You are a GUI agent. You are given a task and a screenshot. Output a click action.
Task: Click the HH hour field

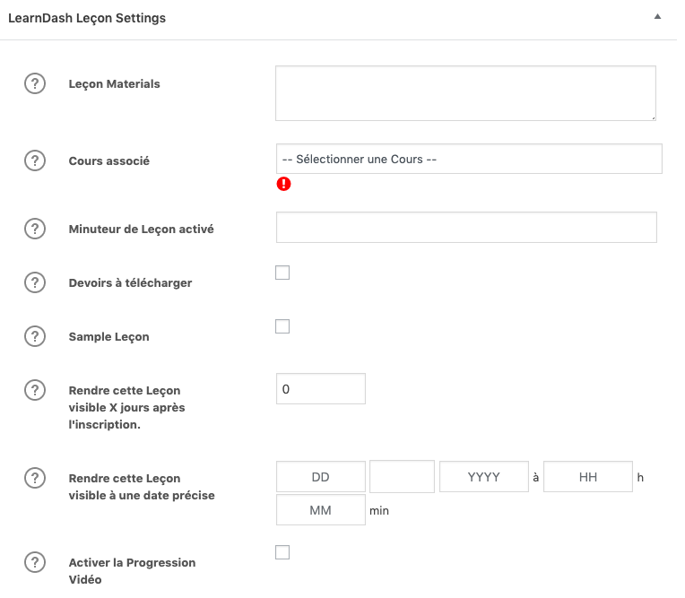click(x=588, y=477)
